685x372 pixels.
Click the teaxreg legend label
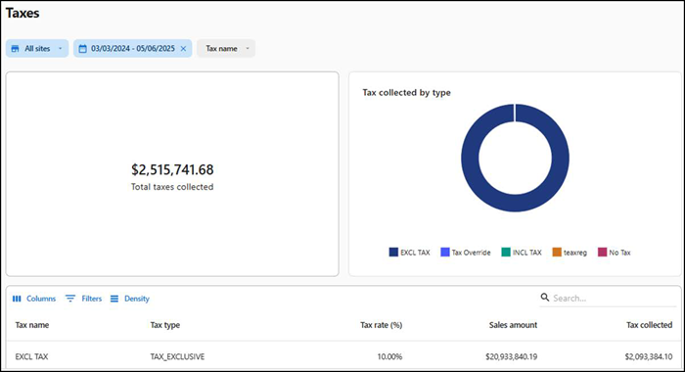pos(575,253)
